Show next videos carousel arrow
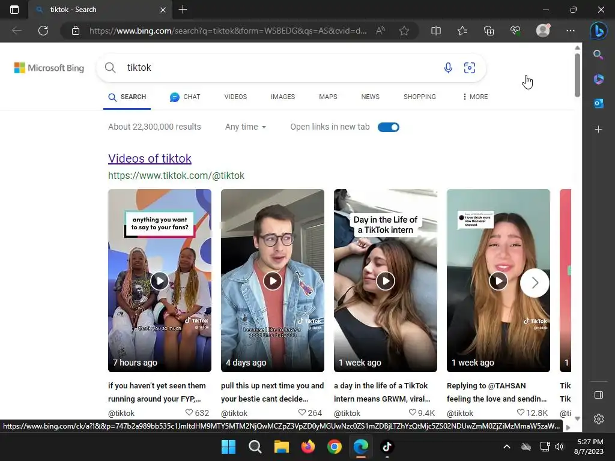The height and width of the screenshot is (461, 615). point(535,283)
